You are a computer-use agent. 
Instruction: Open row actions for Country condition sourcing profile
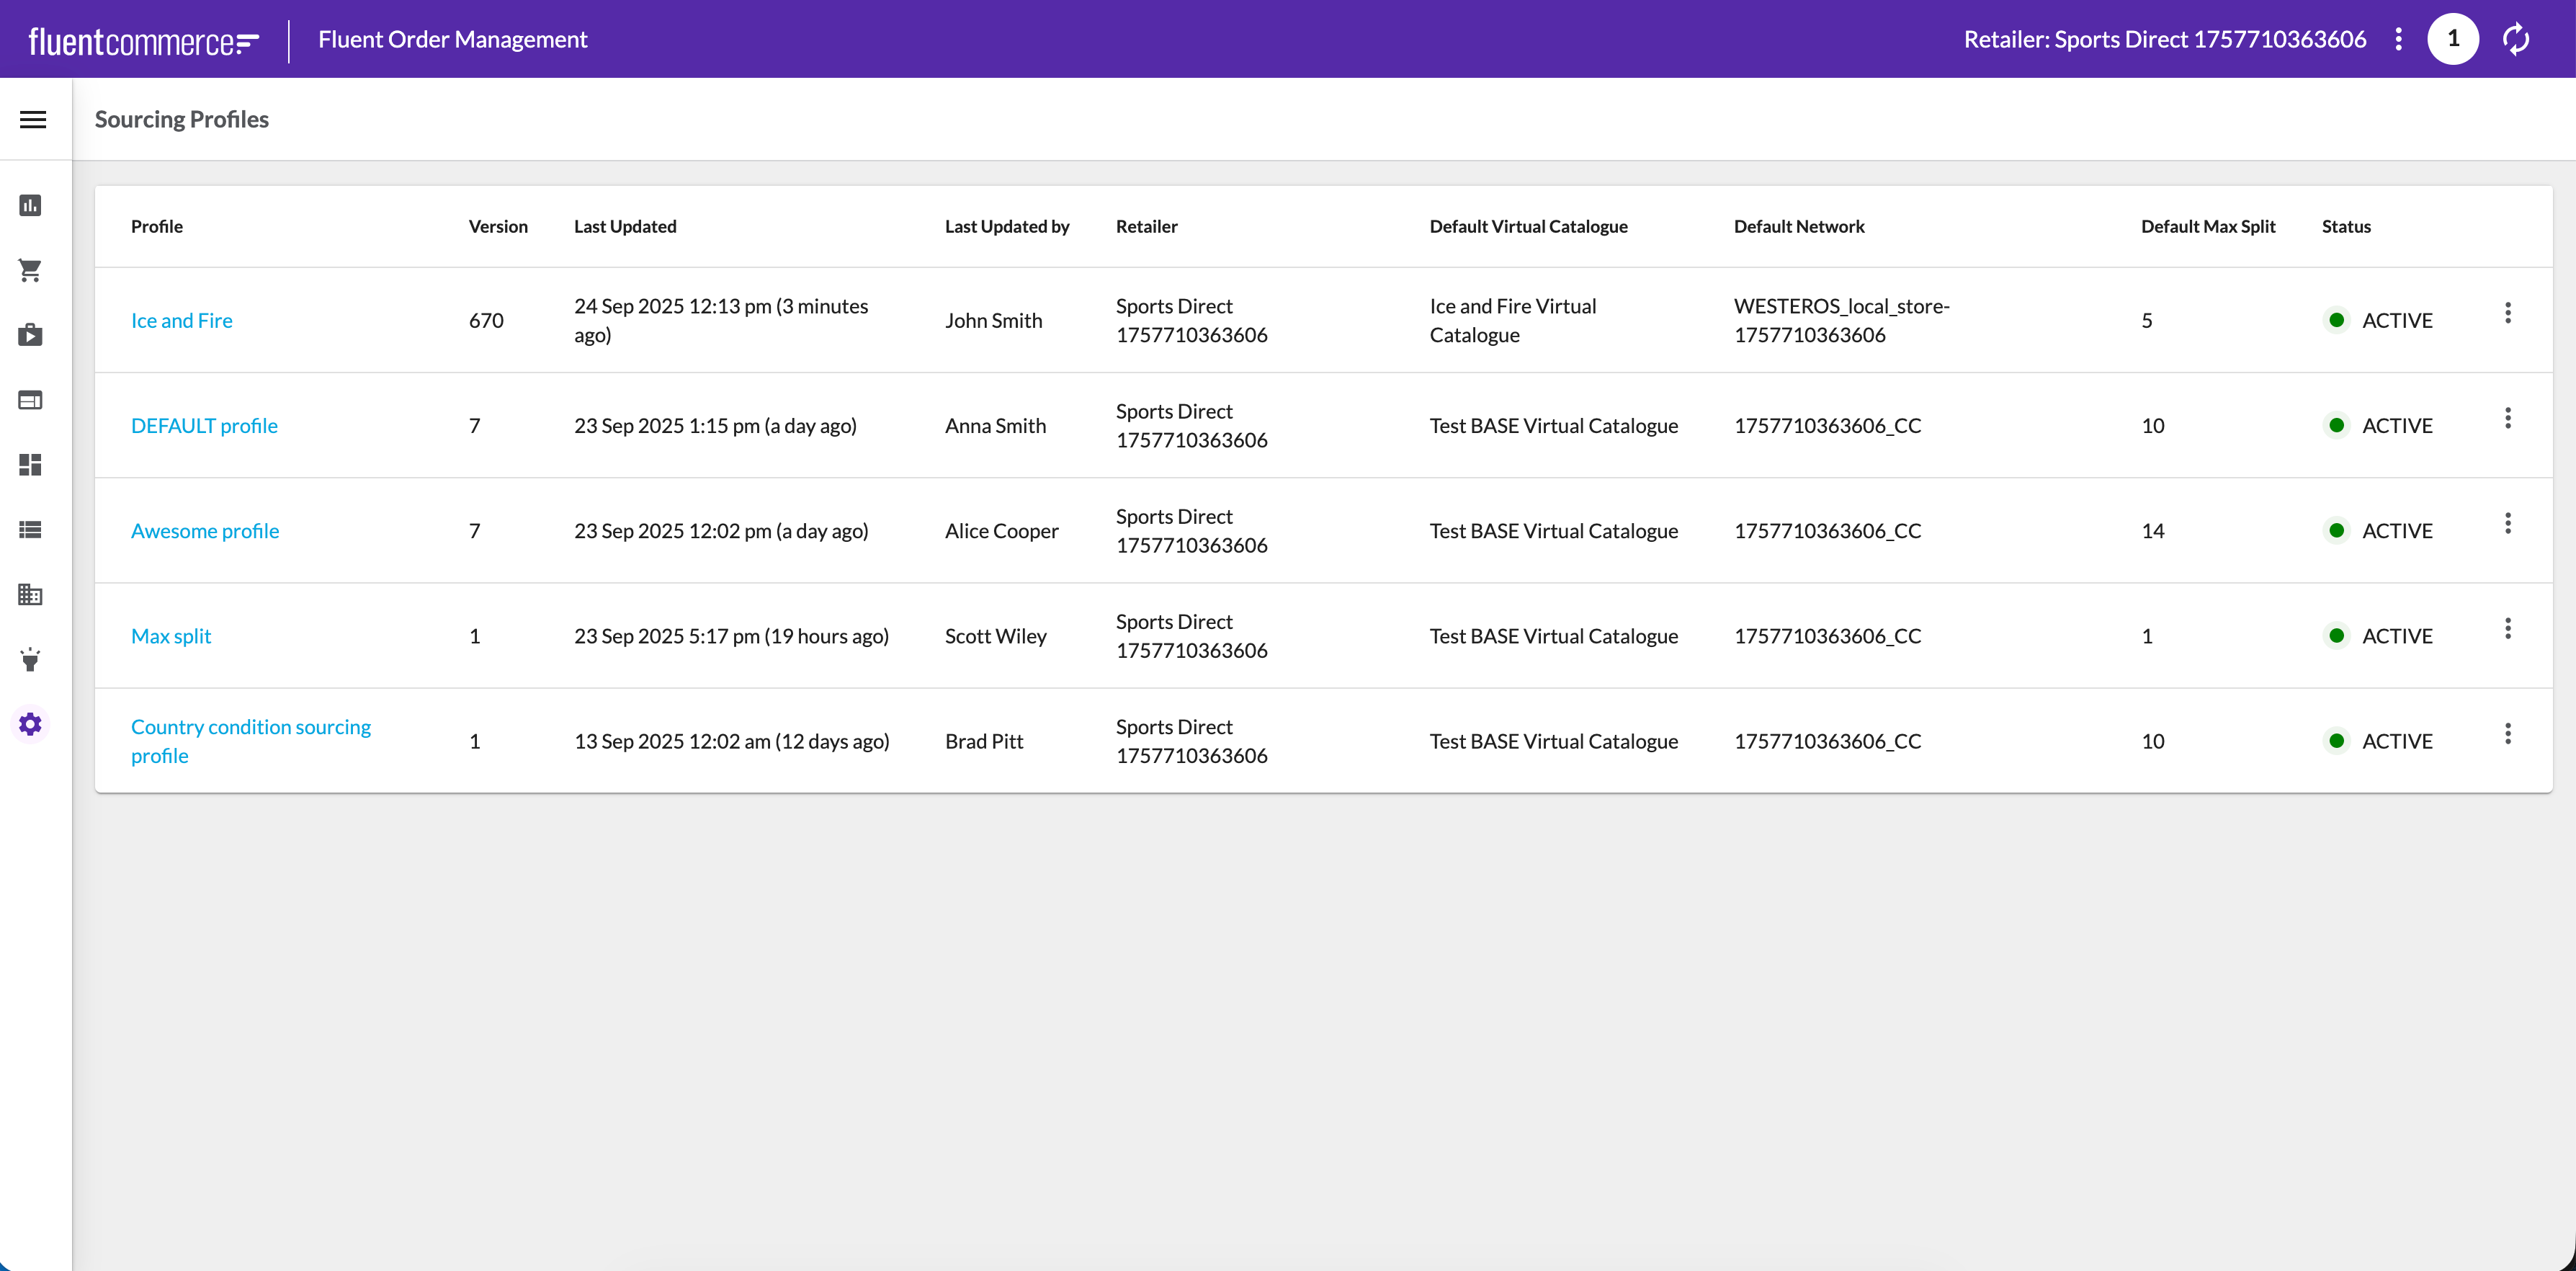2507,734
